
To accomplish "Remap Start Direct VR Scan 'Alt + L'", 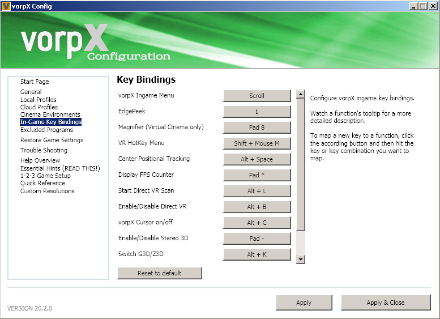I will (257, 191).
